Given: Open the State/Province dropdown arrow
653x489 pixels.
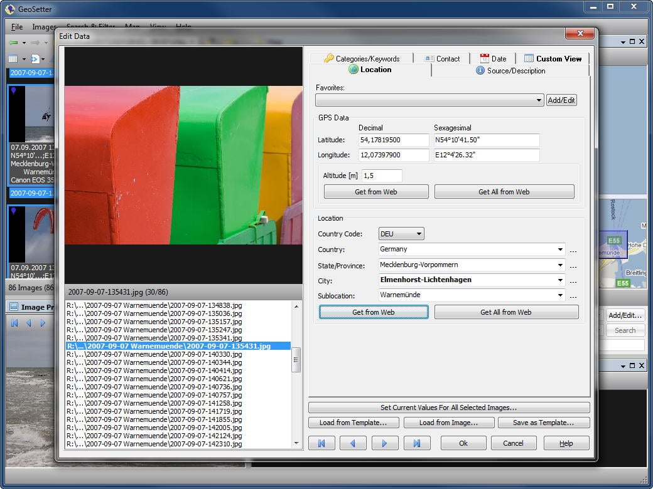Looking at the screenshot, I should point(559,265).
